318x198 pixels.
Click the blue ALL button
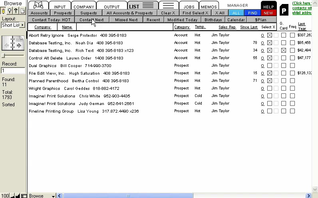pos(236,13)
